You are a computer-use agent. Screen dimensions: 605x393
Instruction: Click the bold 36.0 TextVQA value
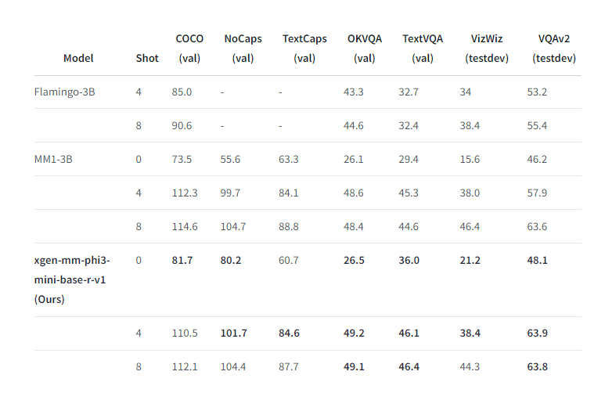(410, 260)
